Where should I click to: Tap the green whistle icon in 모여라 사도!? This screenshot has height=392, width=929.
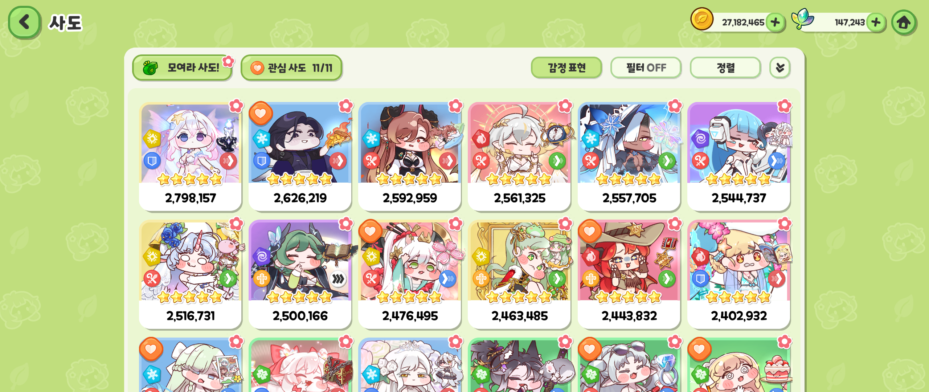(150, 68)
